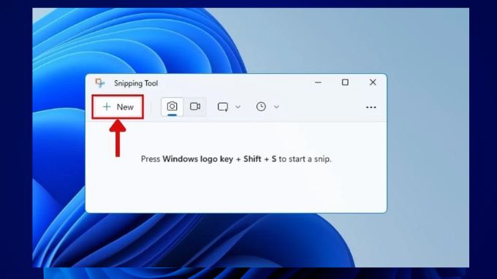497x279 pixels.
Task: Open the delay timer dropdown arrow
Action: [276, 107]
